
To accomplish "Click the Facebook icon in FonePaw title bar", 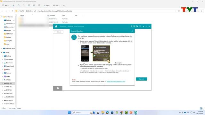I will [134, 26].
